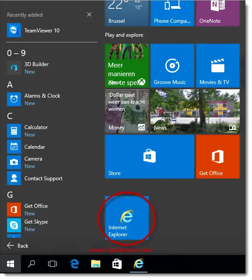The width and height of the screenshot is (252, 280).
Task: Dismiss the Recently added section
Action: tap(89, 14)
